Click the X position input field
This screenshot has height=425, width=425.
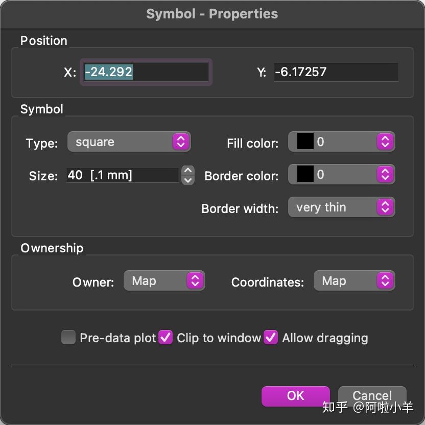point(146,72)
